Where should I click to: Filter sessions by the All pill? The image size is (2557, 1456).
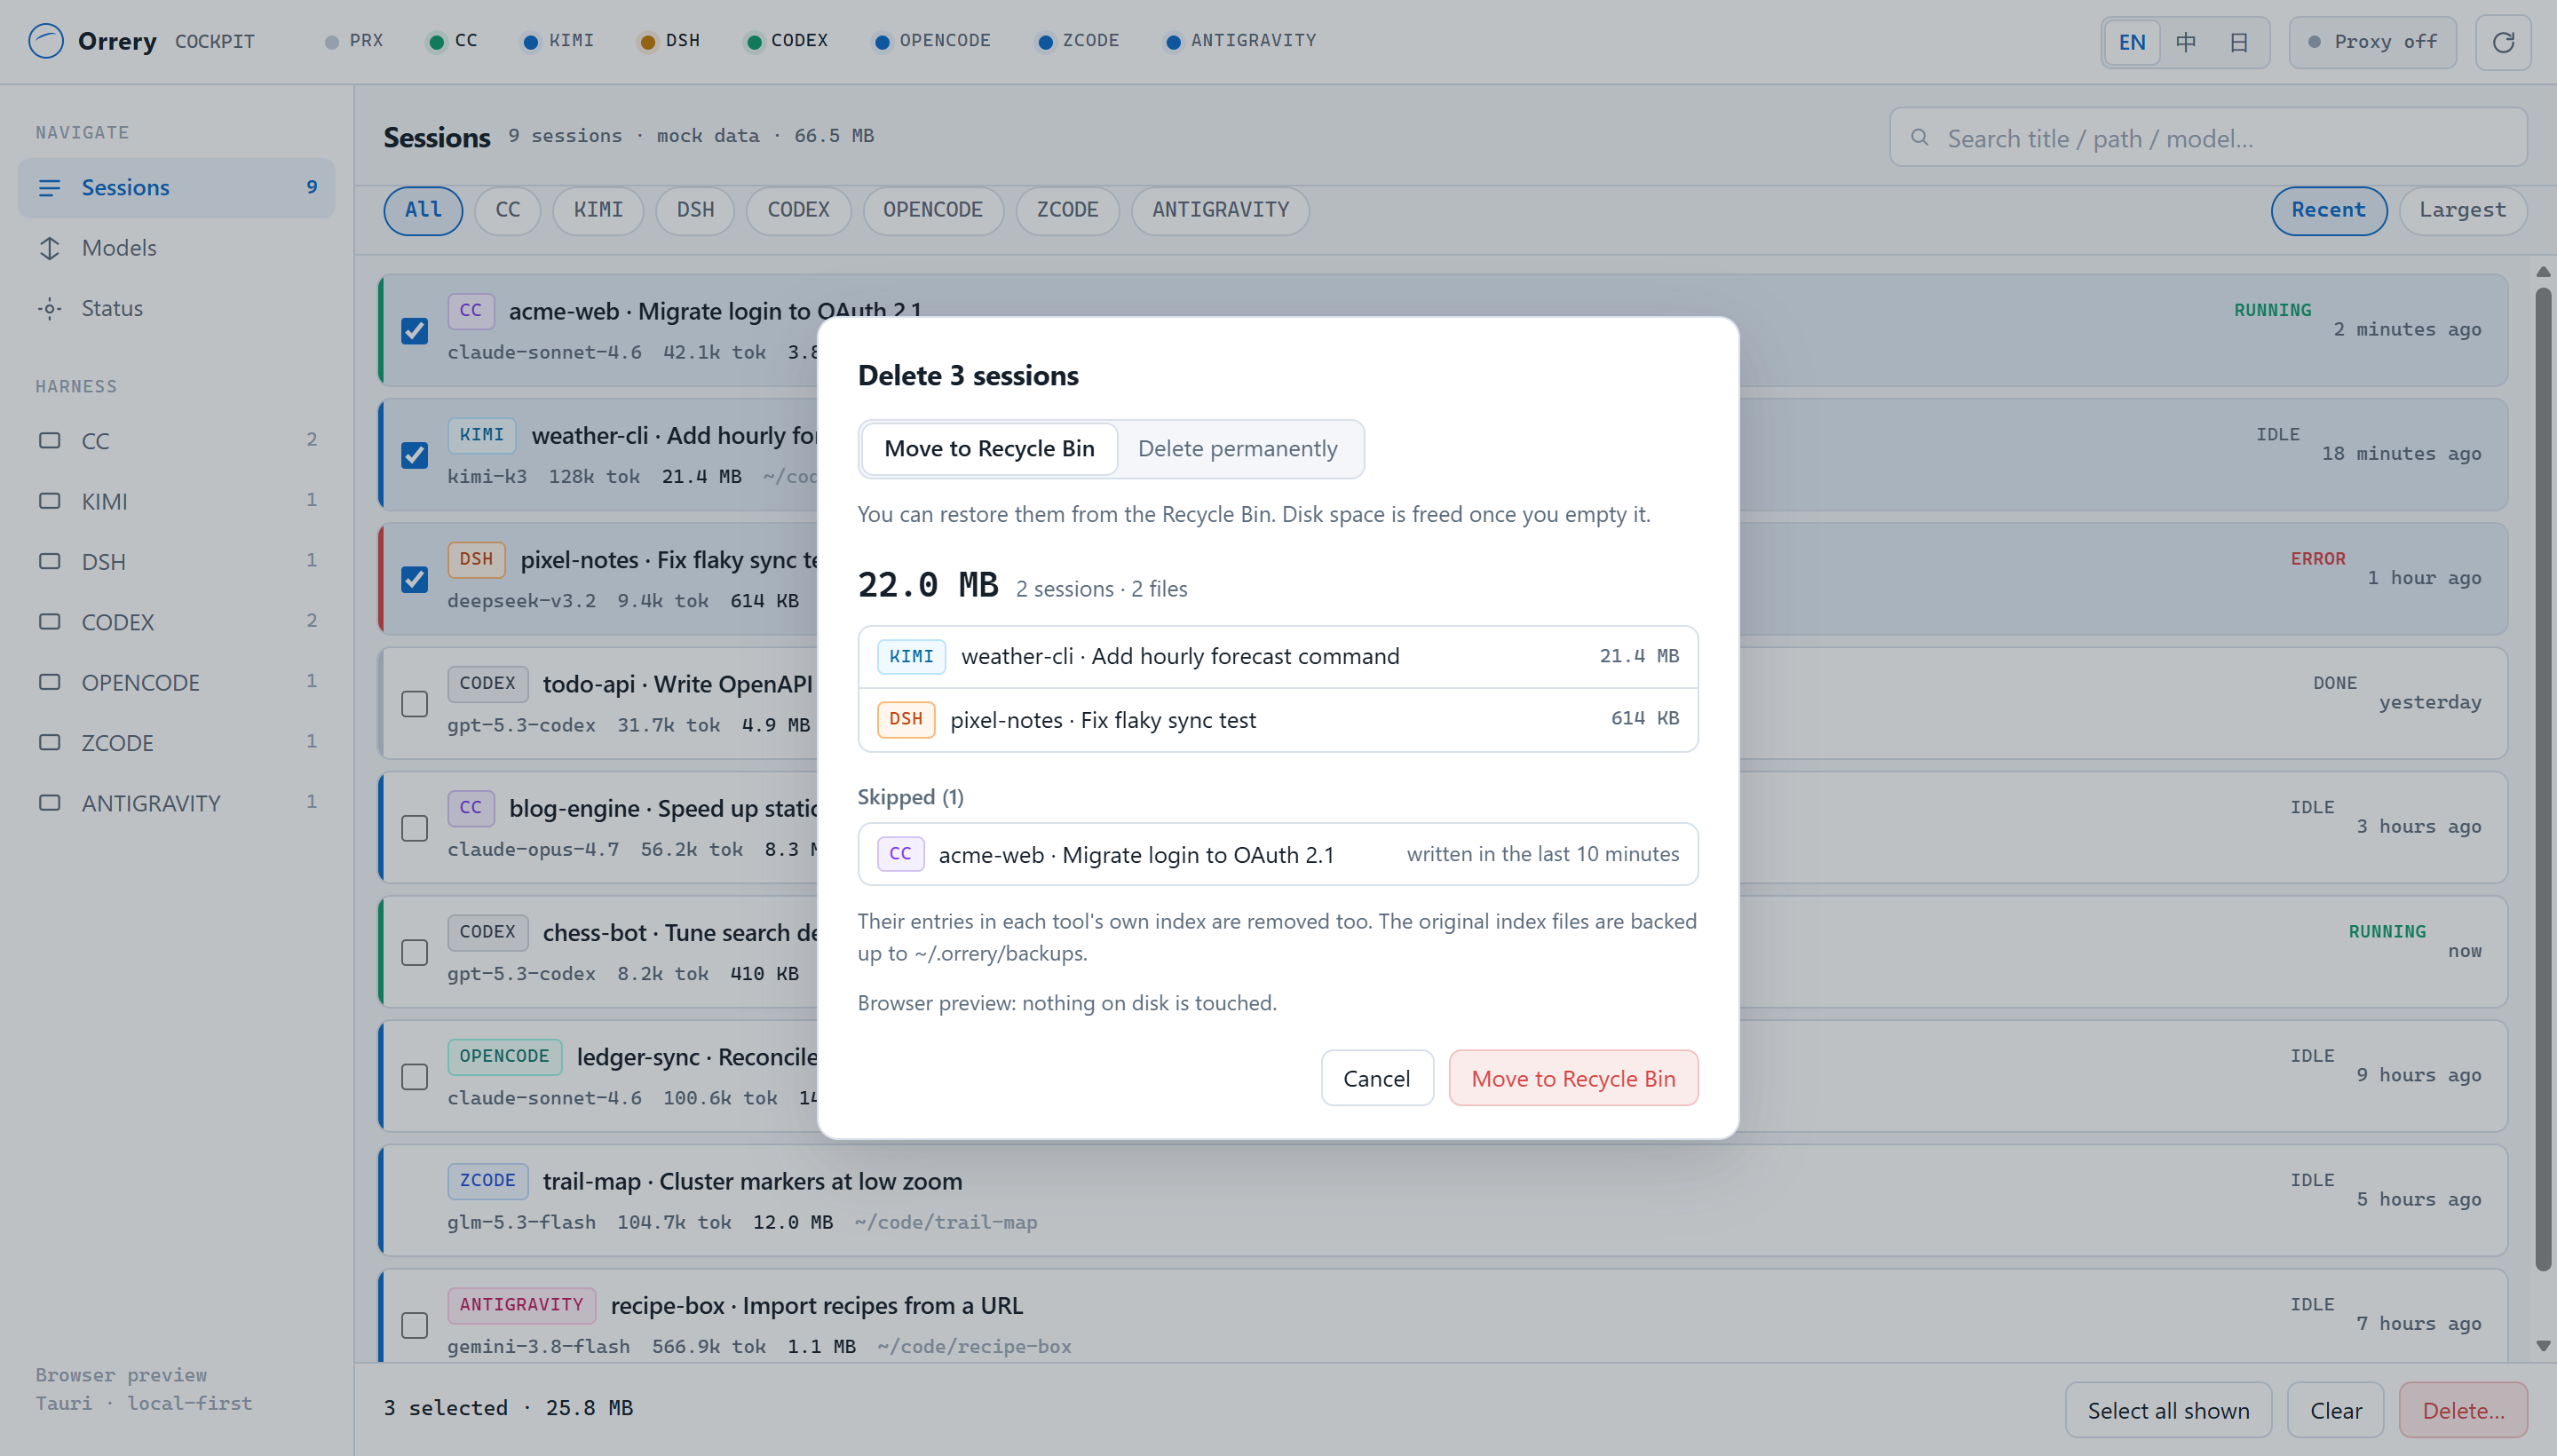click(423, 210)
